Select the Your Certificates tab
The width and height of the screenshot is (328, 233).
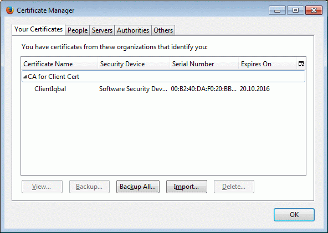(x=38, y=29)
